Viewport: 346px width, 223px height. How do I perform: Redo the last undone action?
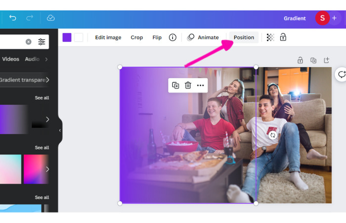tap(30, 18)
